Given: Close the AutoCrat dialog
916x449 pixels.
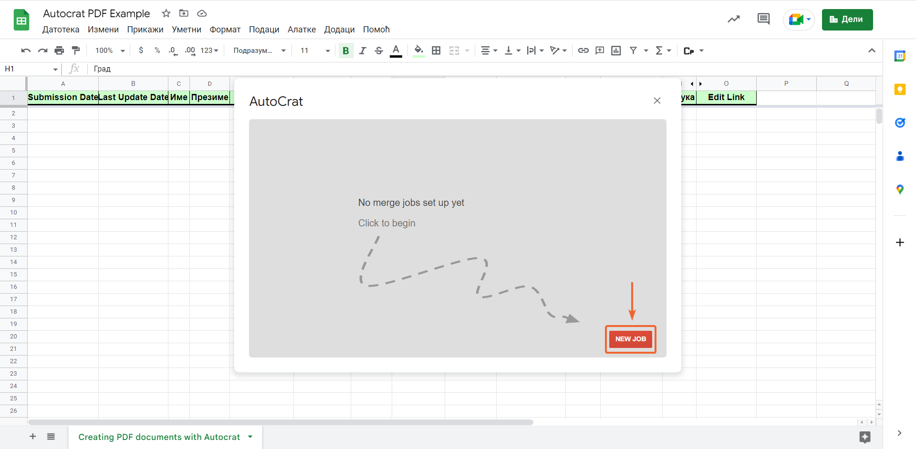Looking at the screenshot, I should tap(657, 101).
